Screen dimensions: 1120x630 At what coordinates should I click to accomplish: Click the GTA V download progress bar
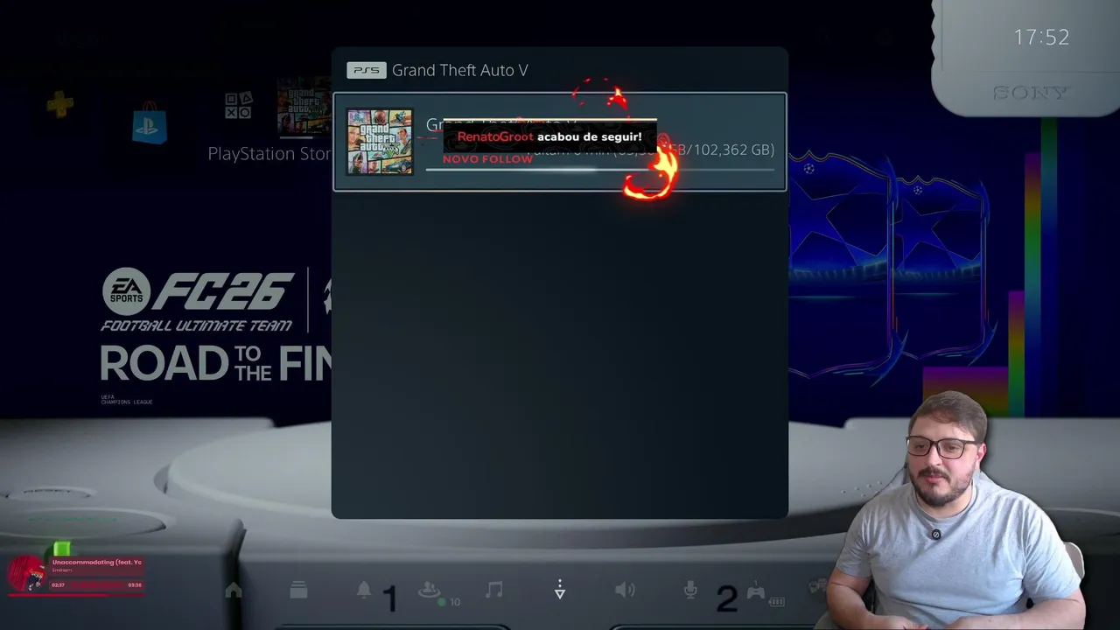[599, 171]
